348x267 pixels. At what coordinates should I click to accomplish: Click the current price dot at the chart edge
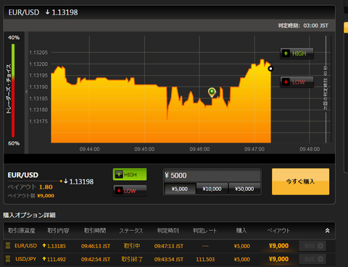(270, 69)
